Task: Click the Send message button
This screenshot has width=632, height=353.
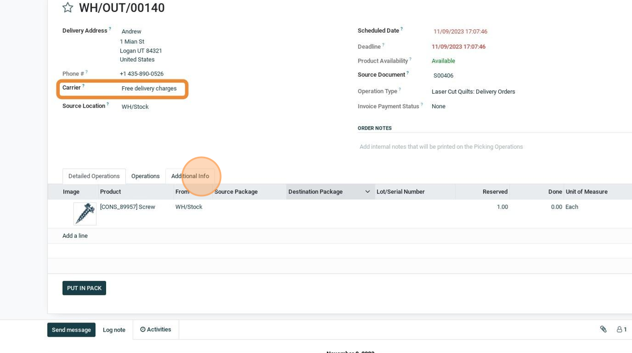Action: (71, 330)
